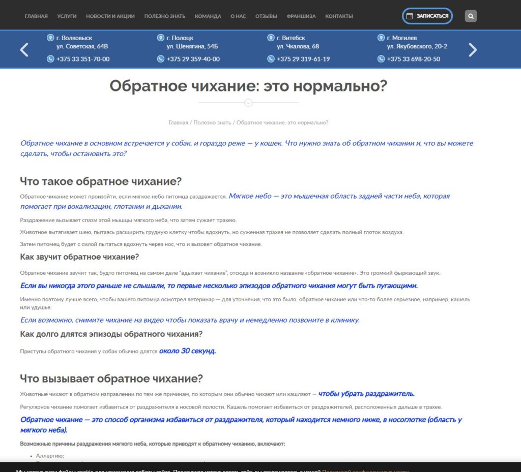Image resolution: width=521 pixels, height=472 pixels.
Task: Click circular chevron icon under page title
Action: (248, 103)
